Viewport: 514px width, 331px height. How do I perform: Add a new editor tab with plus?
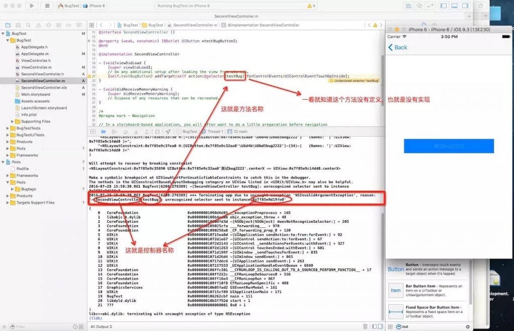tap(469, 16)
